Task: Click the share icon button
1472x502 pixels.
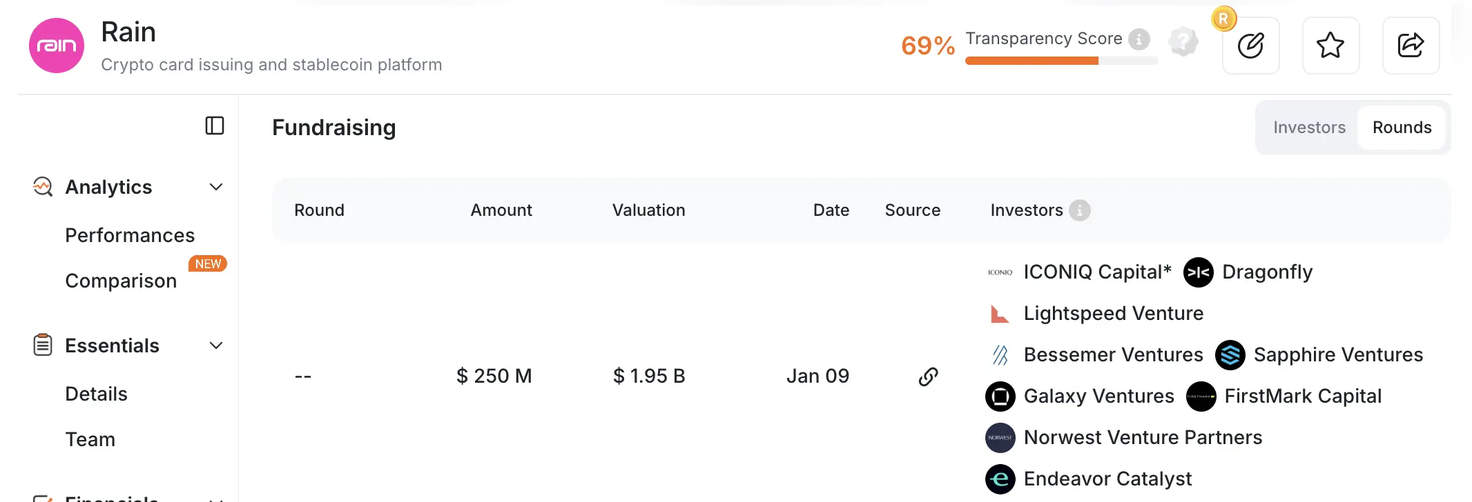Action: click(1411, 46)
